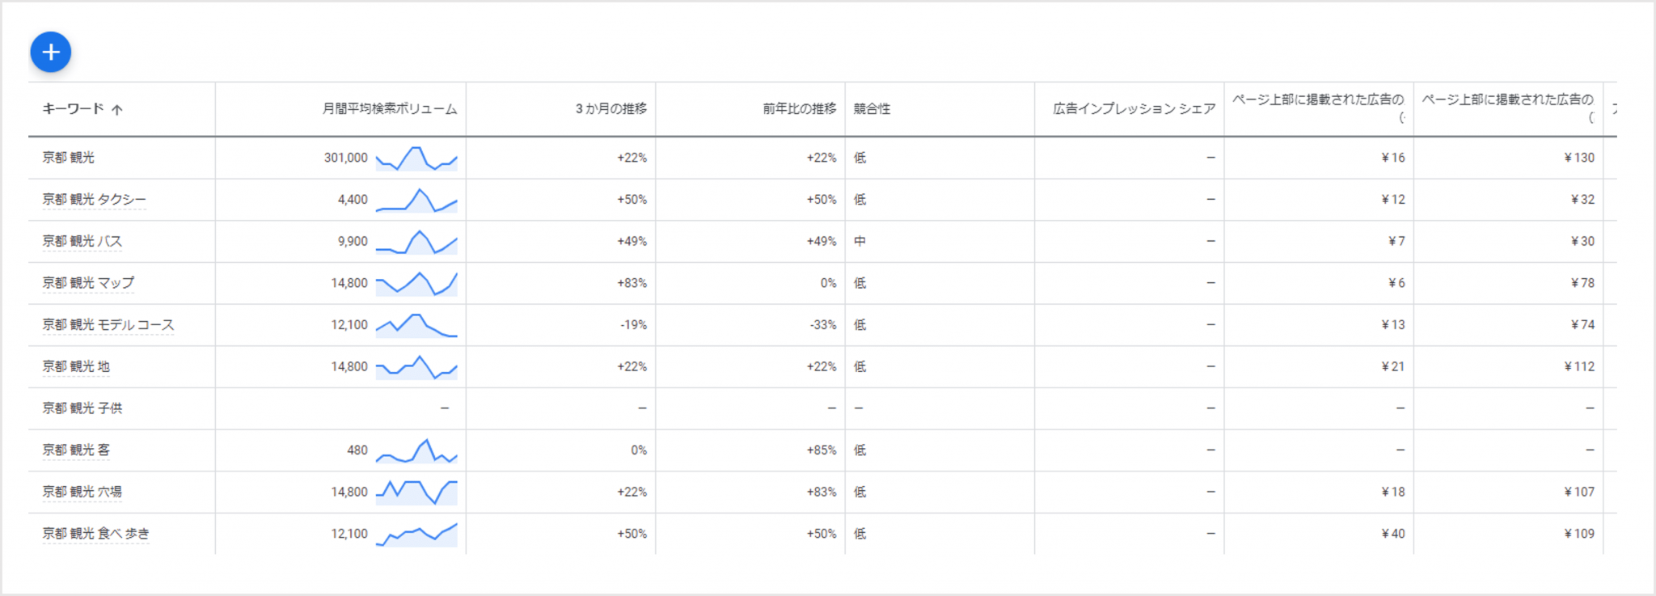Screen dimensions: 1656x596
Task: Click the 京都 観光 地 keyword
Action: (76, 367)
